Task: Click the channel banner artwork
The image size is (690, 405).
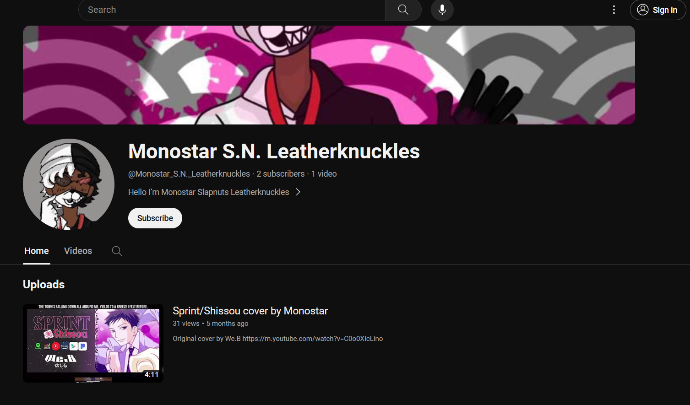Action: pos(329,75)
